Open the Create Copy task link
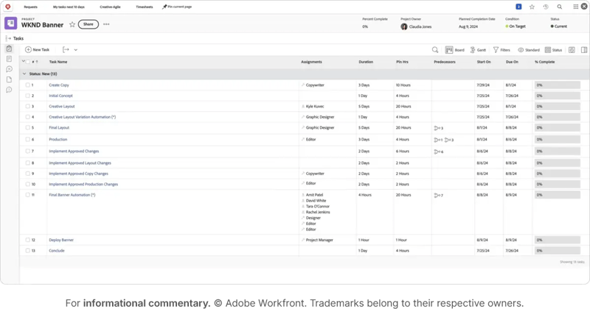The width and height of the screenshot is (590, 309). (59, 85)
